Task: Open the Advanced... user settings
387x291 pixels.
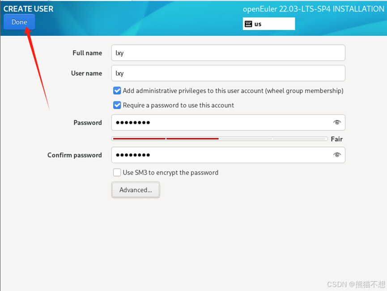Action: point(136,190)
